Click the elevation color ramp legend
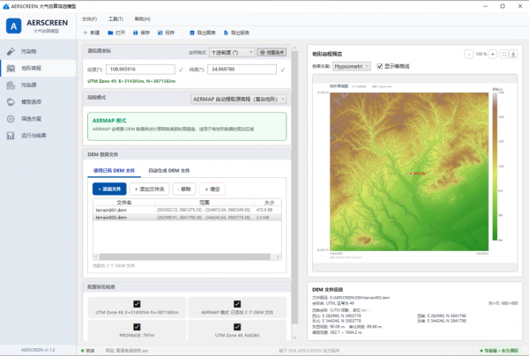Screen dimensions: 529x356 pyautogui.click(x=495, y=167)
